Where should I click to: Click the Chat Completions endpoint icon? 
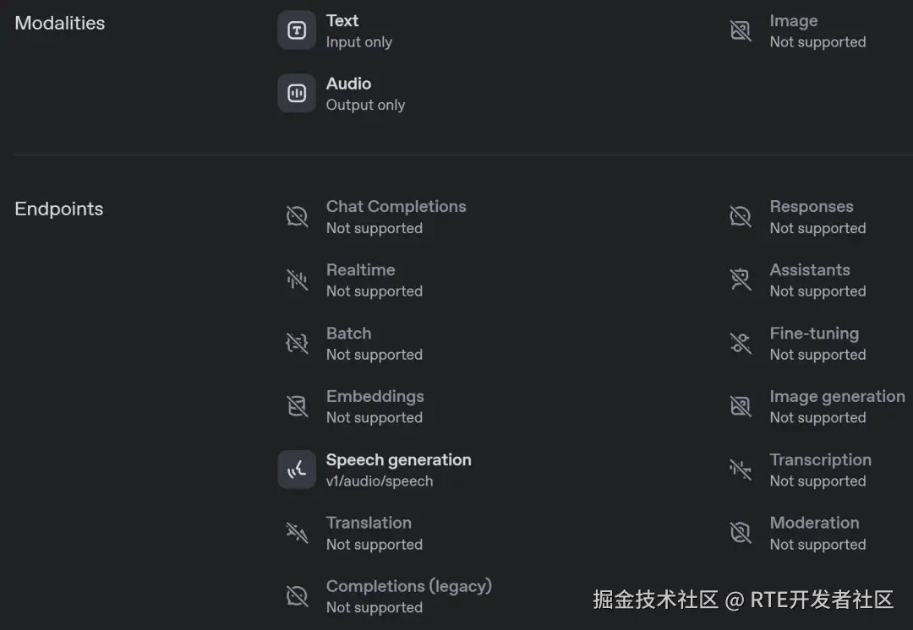pos(297,216)
